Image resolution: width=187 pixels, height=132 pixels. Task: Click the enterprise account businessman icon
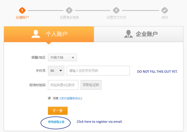pyautogui.click(x=129, y=34)
